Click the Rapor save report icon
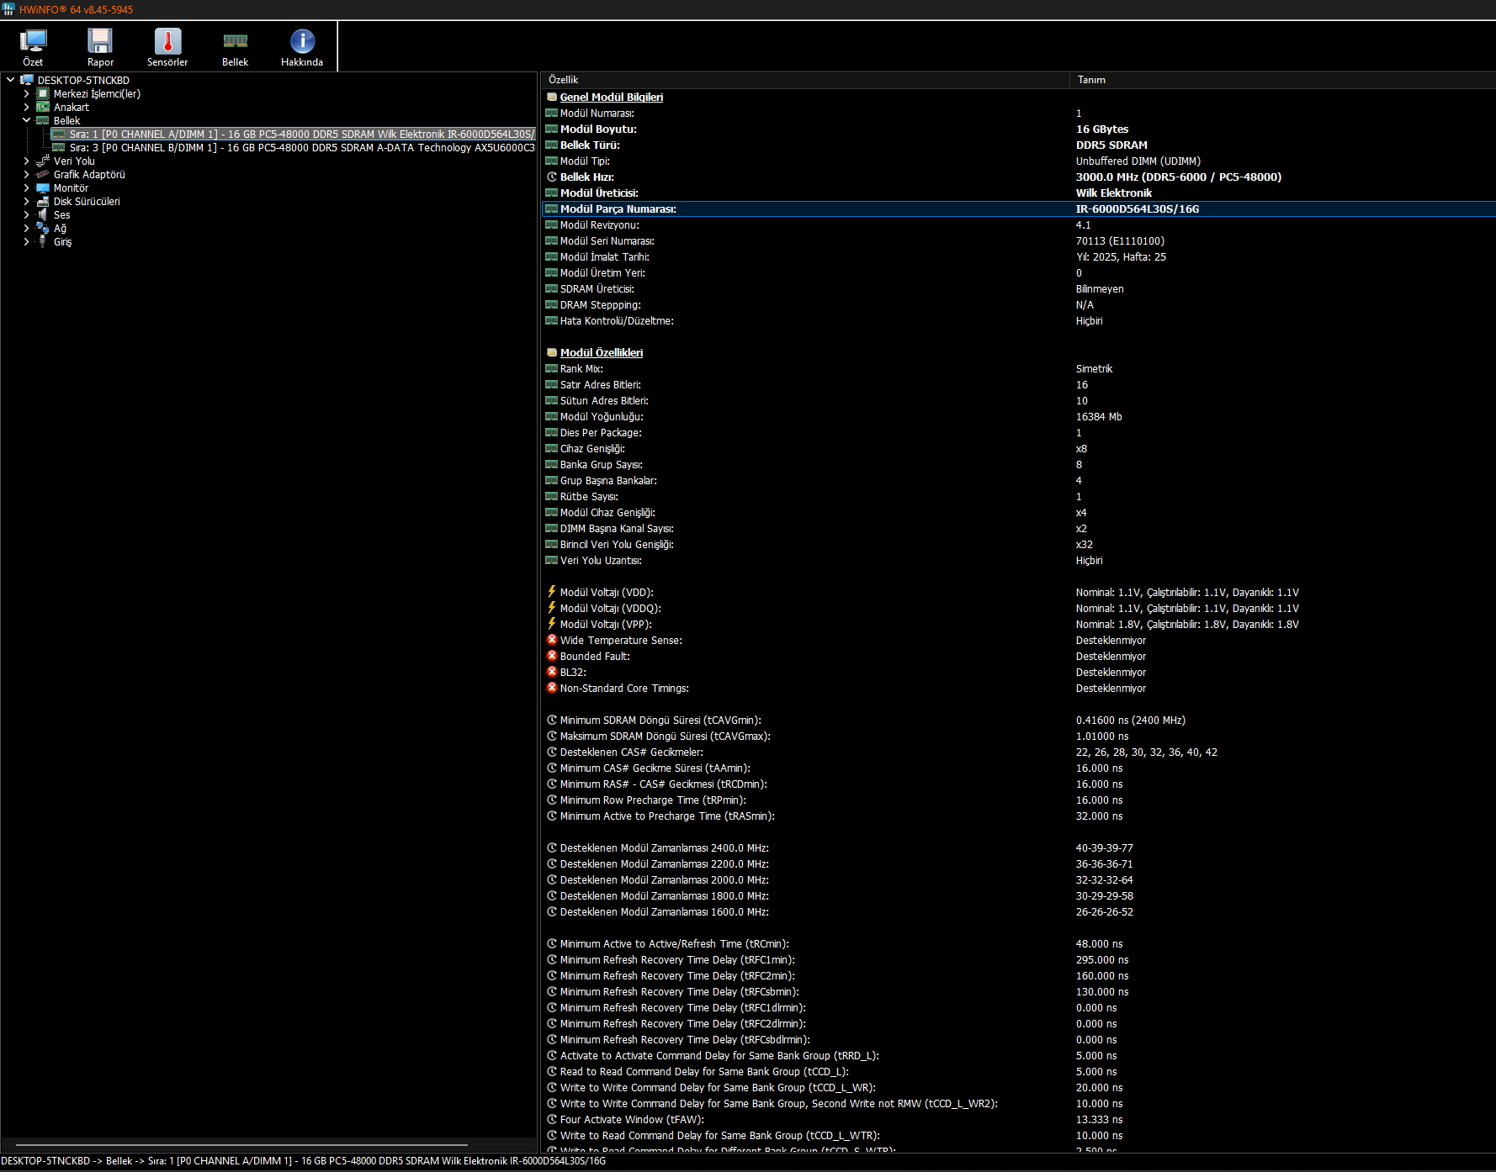Viewport: 1496px width, 1172px height. pos(100,41)
